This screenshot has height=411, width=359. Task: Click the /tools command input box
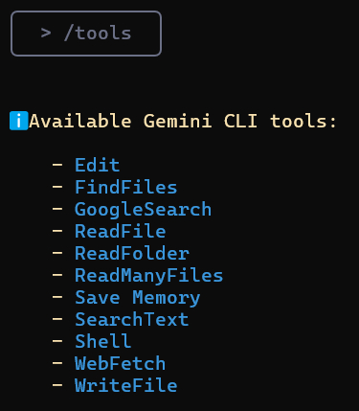86,34
